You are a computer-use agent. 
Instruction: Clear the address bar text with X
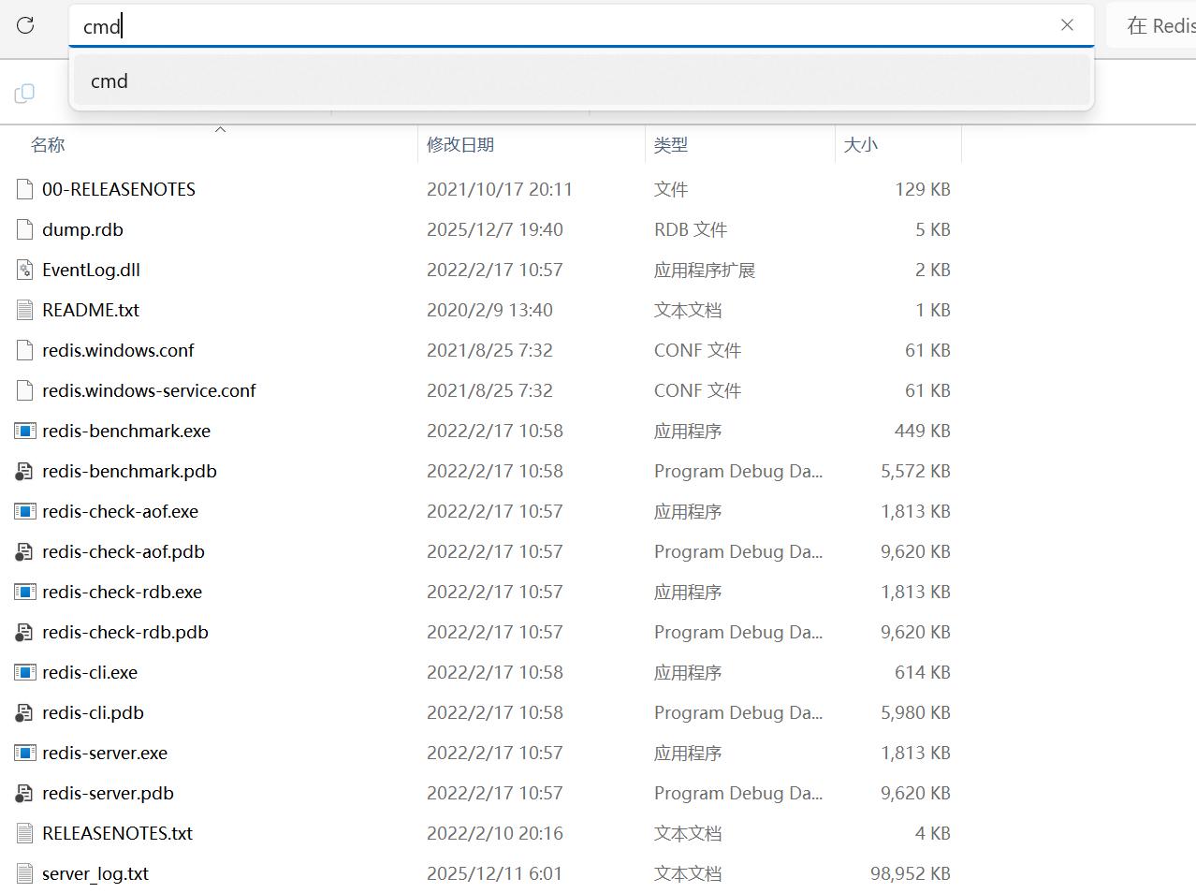click(x=1067, y=25)
